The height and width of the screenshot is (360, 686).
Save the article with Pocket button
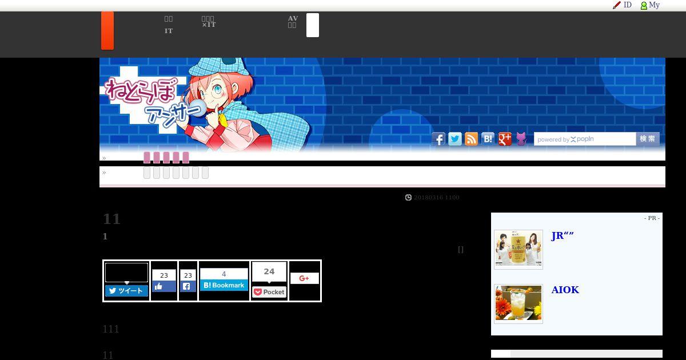(269, 292)
